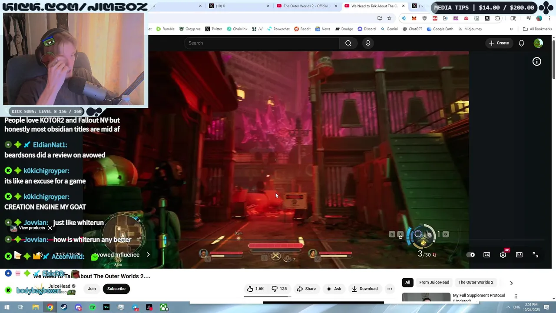Open YouTube notifications bell
The image size is (556, 313).
521,43
